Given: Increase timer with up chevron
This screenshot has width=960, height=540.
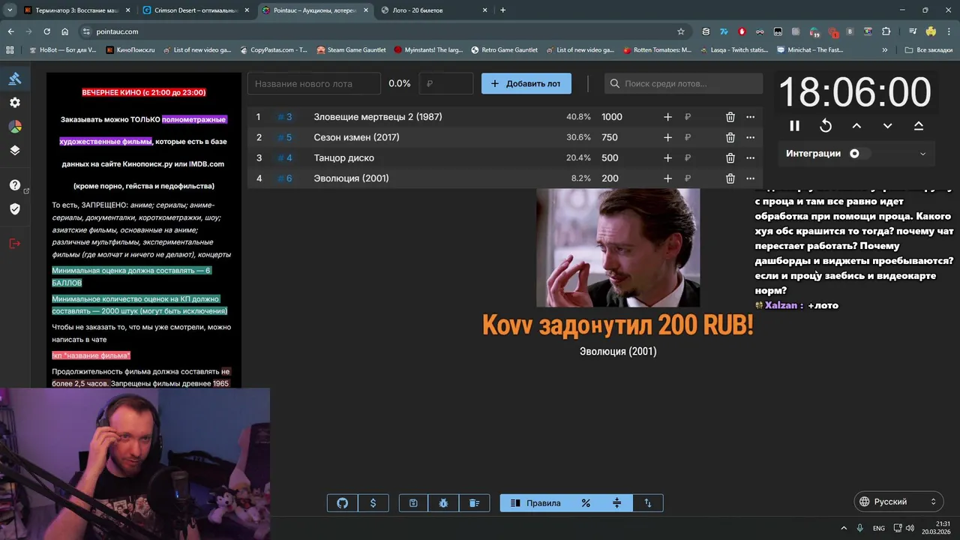Looking at the screenshot, I should 856,126.
